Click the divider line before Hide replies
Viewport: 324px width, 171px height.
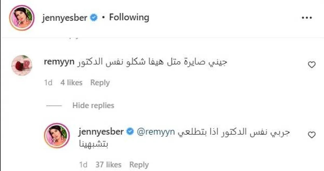point(54,106)
